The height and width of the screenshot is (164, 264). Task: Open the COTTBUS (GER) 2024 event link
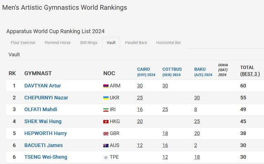point(172,72)
